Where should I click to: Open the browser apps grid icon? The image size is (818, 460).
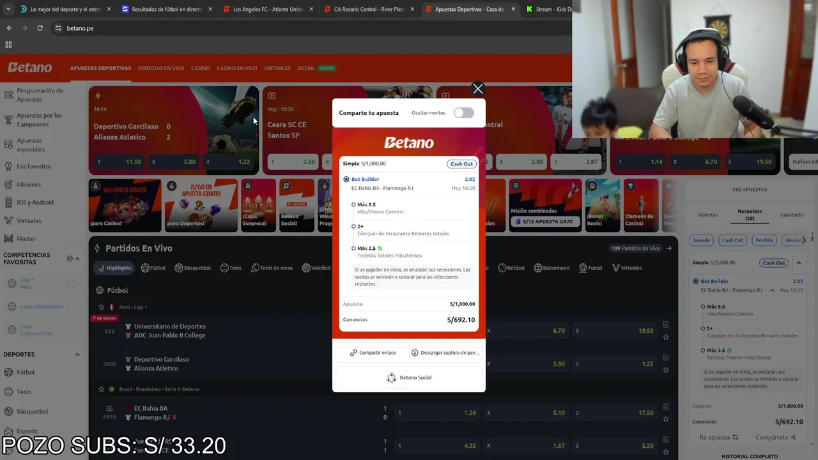[8, 45]
